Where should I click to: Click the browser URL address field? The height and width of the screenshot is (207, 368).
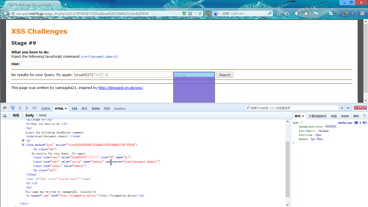click(98, 13)
